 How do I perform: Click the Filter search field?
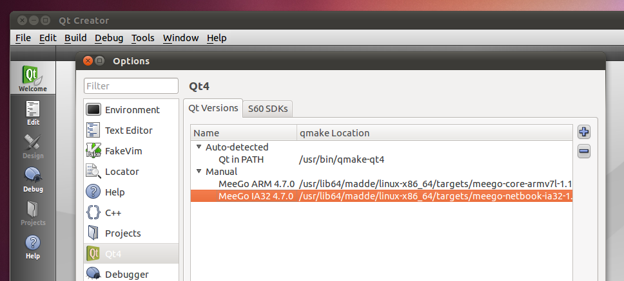(131, 86)
